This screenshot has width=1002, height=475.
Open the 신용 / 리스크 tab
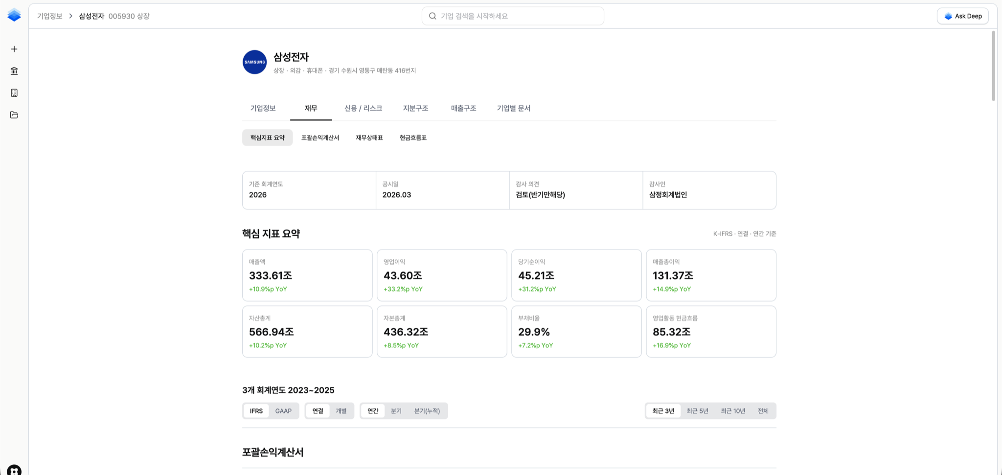[x=363, y=108]
